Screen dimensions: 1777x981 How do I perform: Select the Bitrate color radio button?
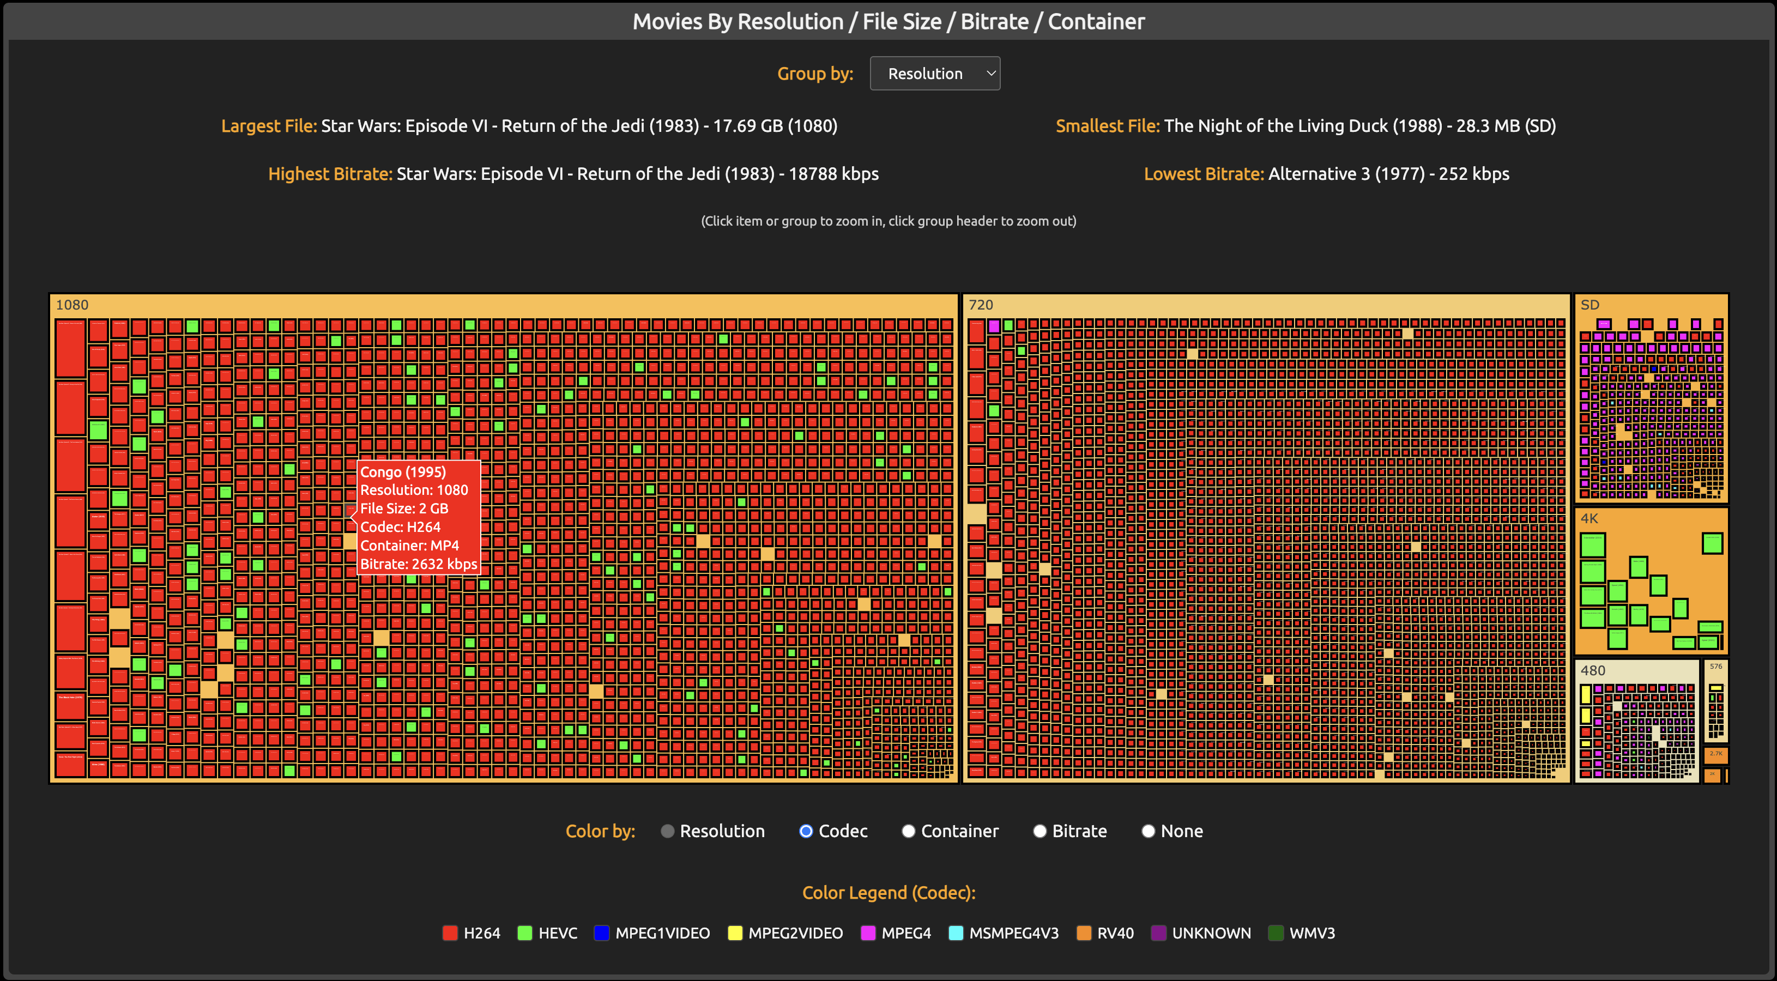[x=1039, y=831]
